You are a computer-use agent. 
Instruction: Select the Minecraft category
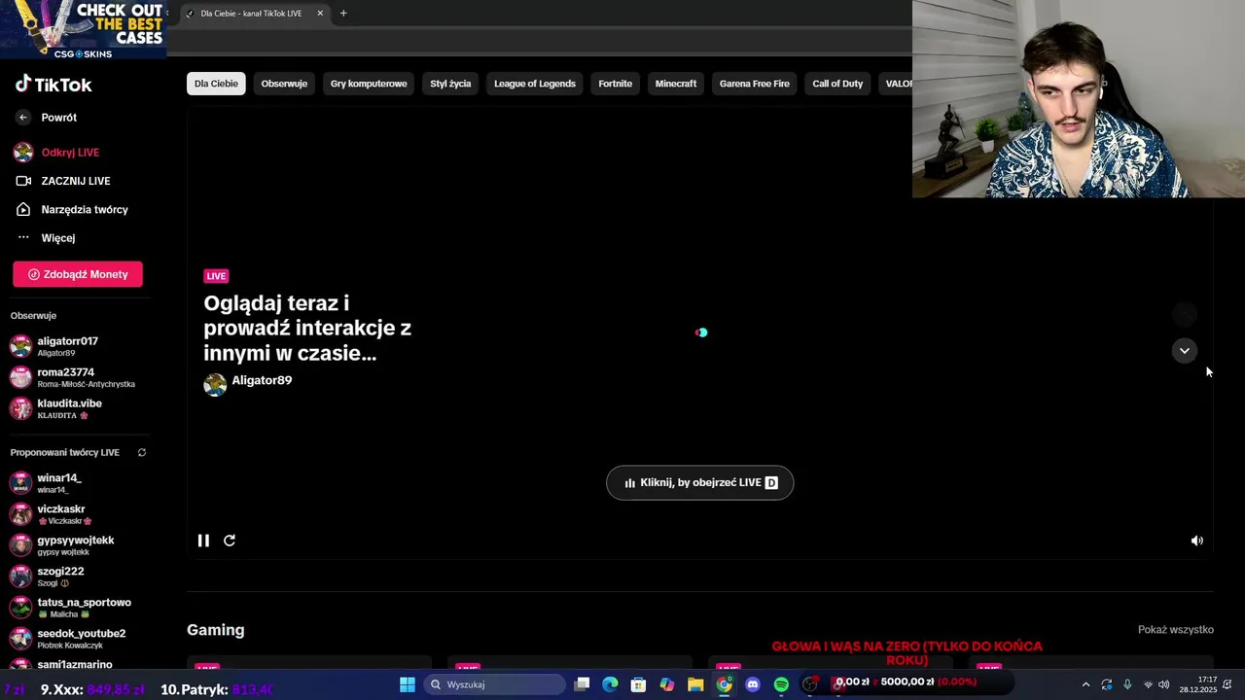(676, 84)
